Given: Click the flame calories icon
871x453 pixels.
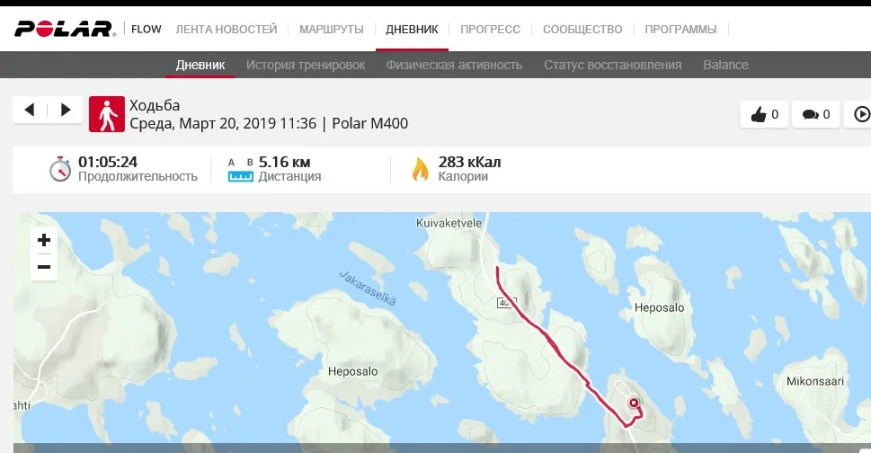Looking at the screenshot, I should point(421,169).
